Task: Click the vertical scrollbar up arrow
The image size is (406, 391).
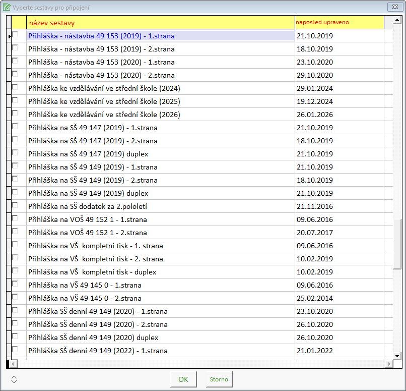Action: coord(396,20)
